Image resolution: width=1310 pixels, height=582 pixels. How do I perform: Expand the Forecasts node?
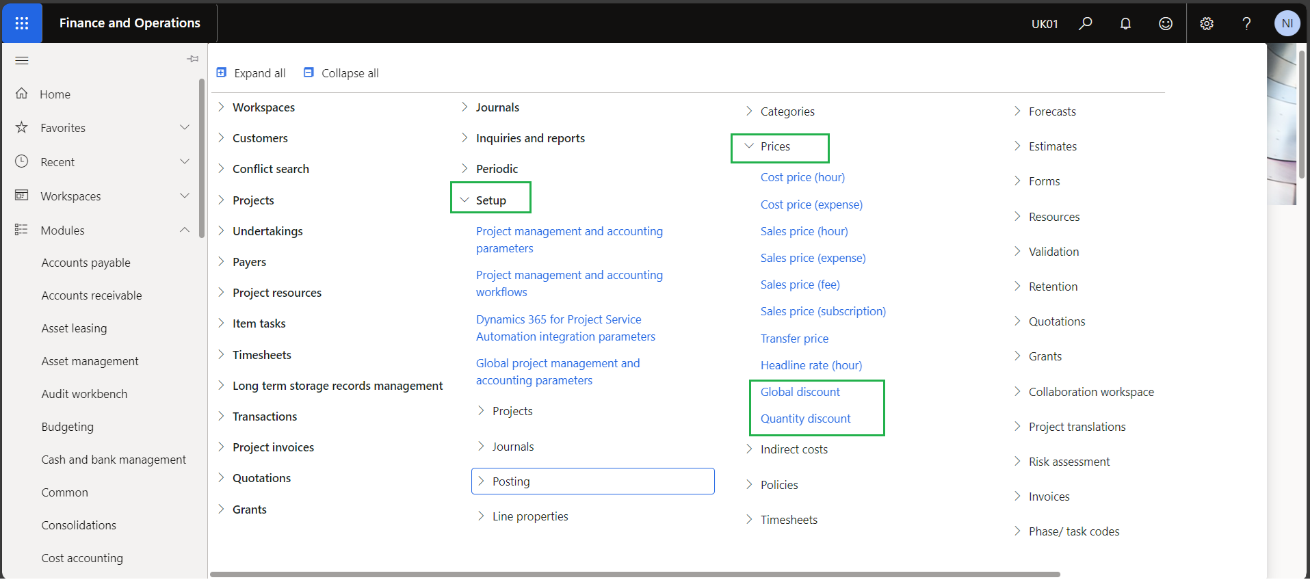pyautogui.click(x=1017, y=111)
